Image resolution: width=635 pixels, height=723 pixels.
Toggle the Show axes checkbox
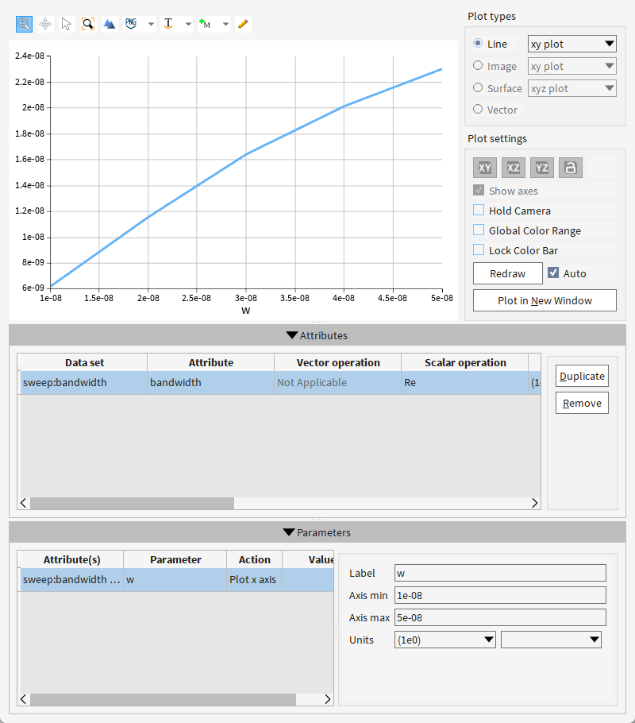[479, 191]
